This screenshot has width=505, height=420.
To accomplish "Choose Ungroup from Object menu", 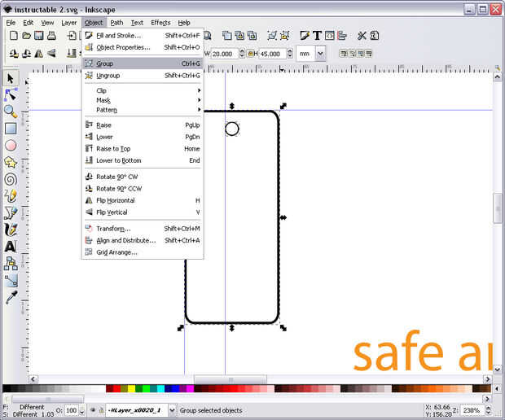I will tap(143, 76).
